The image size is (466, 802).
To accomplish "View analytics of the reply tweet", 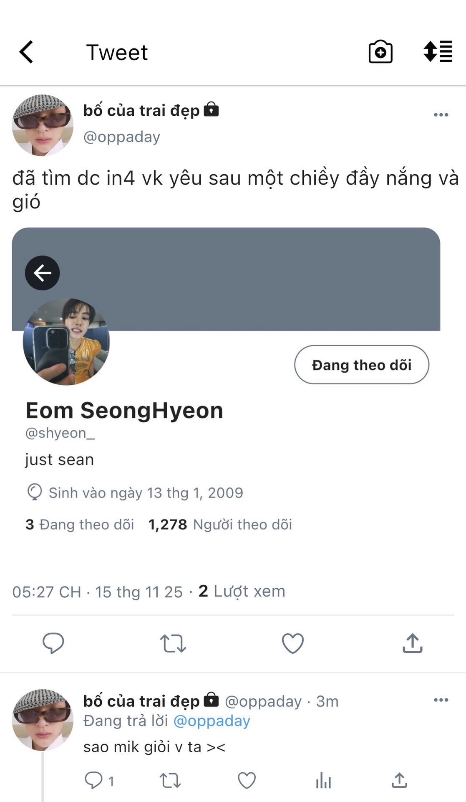I will pos(323,780).
